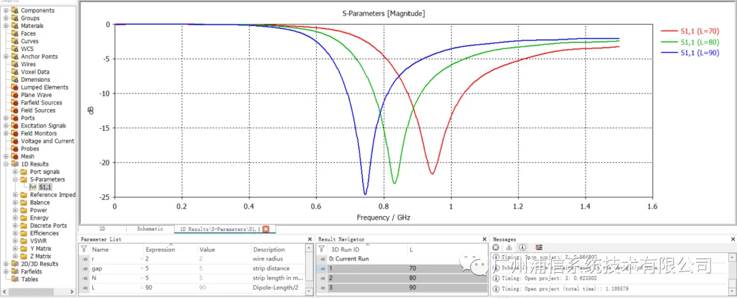Viewport: 737px width, 298px height.
Task: Close the Parameter List panel
Action: click(310, 239)
